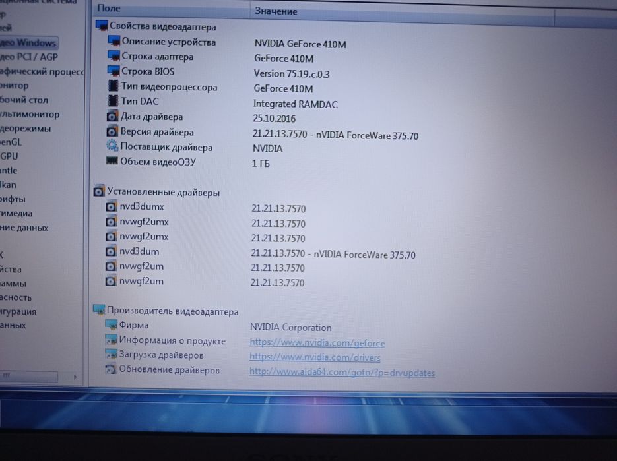Open the graphics processor sidebar entry

coord(42,71)
